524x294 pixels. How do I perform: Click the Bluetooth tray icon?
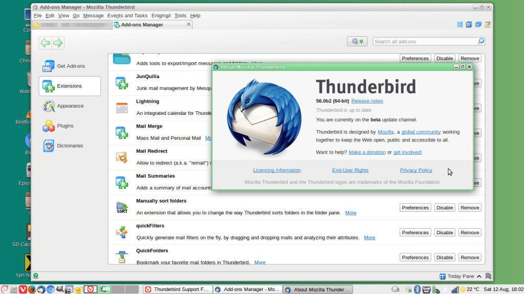click(x=417, y=289)
